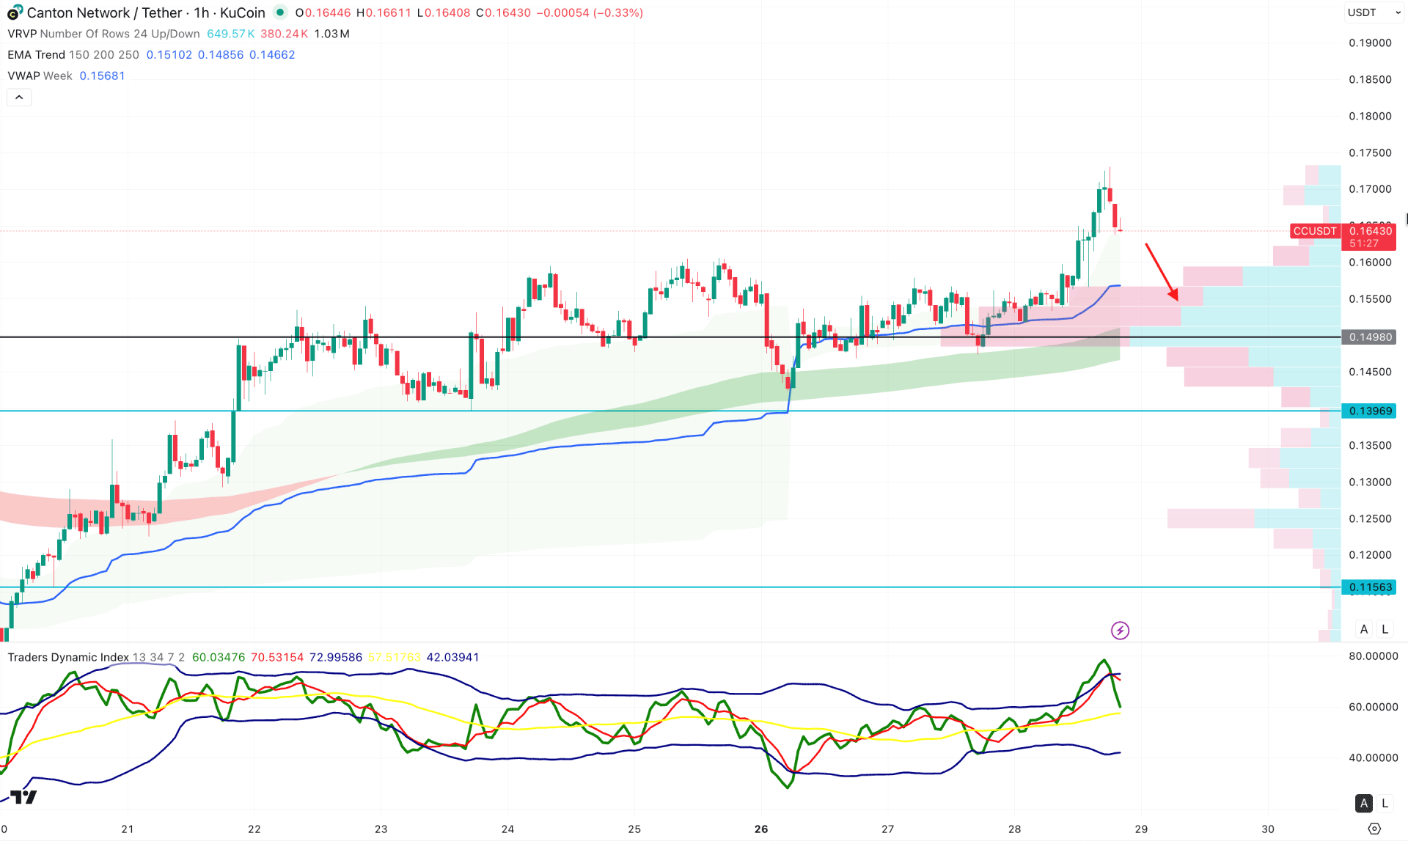Click KuCoin exchange name in the legend
The width and height of the screenshot is (1408, 844).
pyautogui.click(x=243, y=12)
